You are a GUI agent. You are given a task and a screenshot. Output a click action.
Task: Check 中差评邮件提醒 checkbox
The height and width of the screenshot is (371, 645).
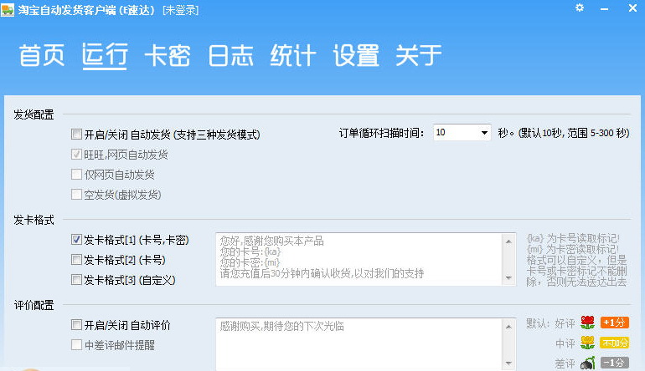tap(76, 345)
